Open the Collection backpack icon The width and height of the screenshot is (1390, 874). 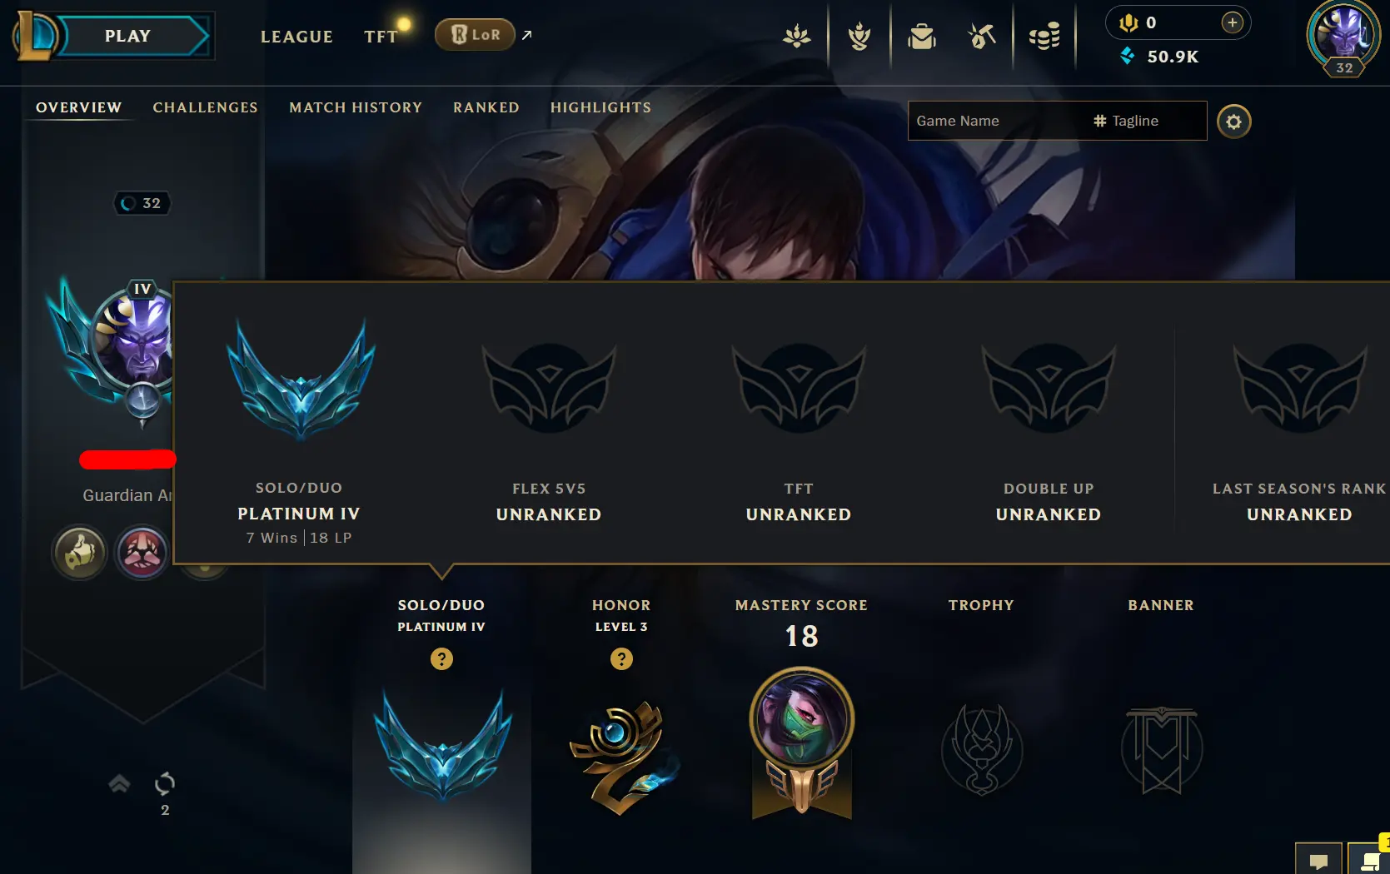[921, 36]
